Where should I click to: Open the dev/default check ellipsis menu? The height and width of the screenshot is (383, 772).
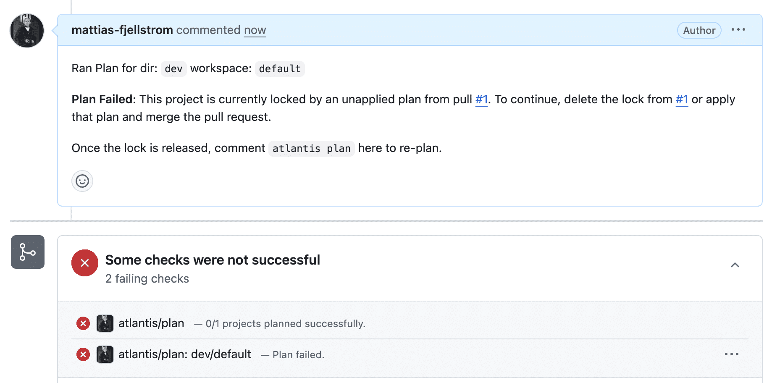[731, 354]
